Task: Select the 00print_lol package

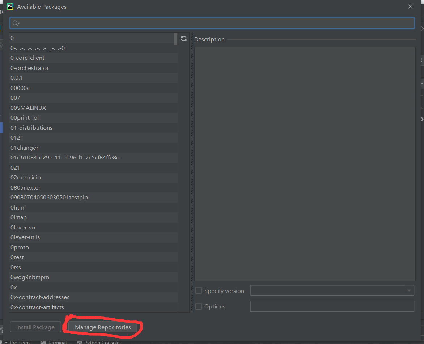Action: tap(93, 118)
